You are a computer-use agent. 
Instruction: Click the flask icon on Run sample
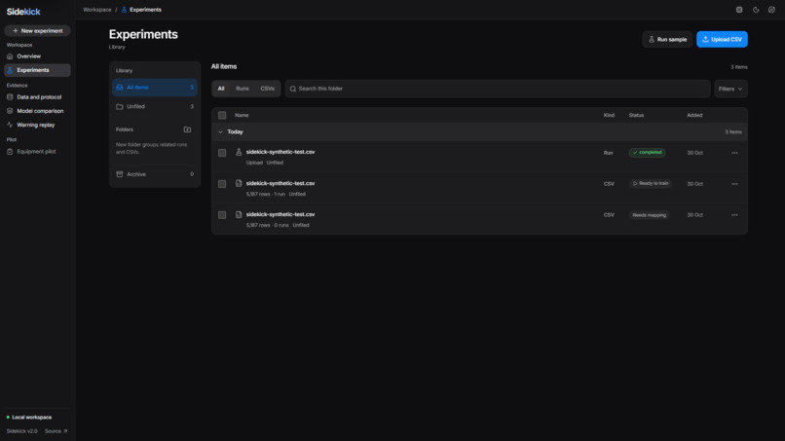652,39
